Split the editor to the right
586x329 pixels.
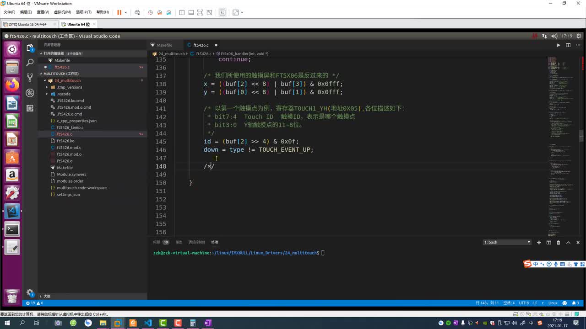click(x=568, y=45)
